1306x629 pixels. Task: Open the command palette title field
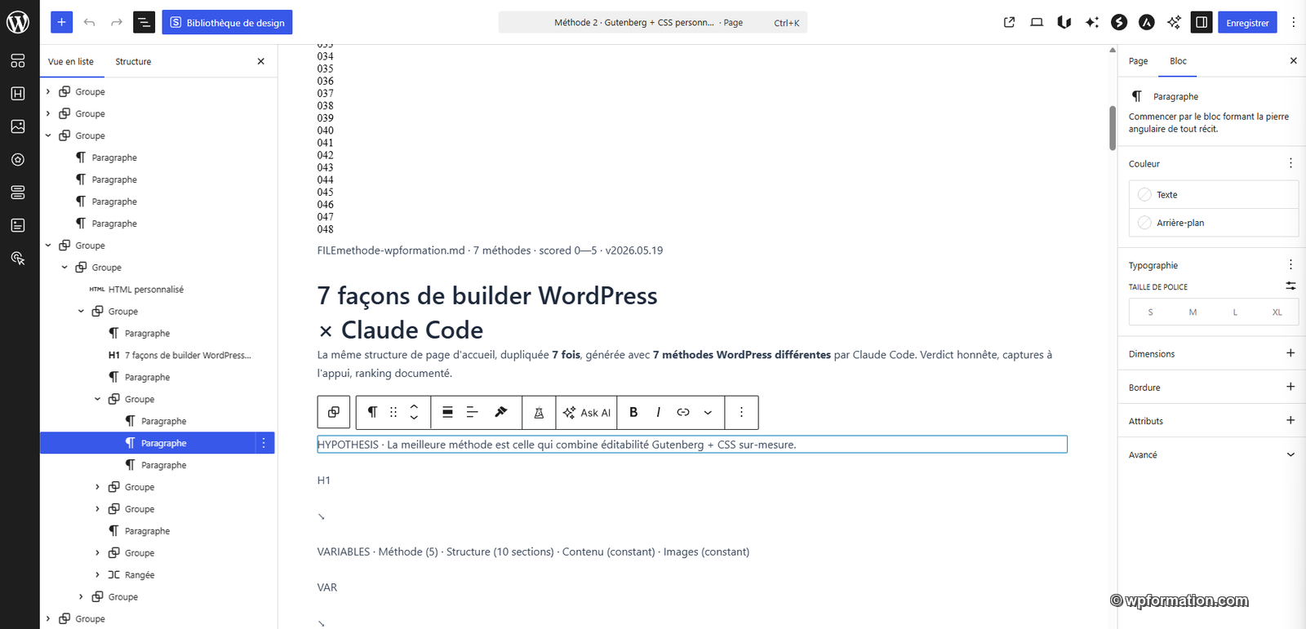coord(653,22)
